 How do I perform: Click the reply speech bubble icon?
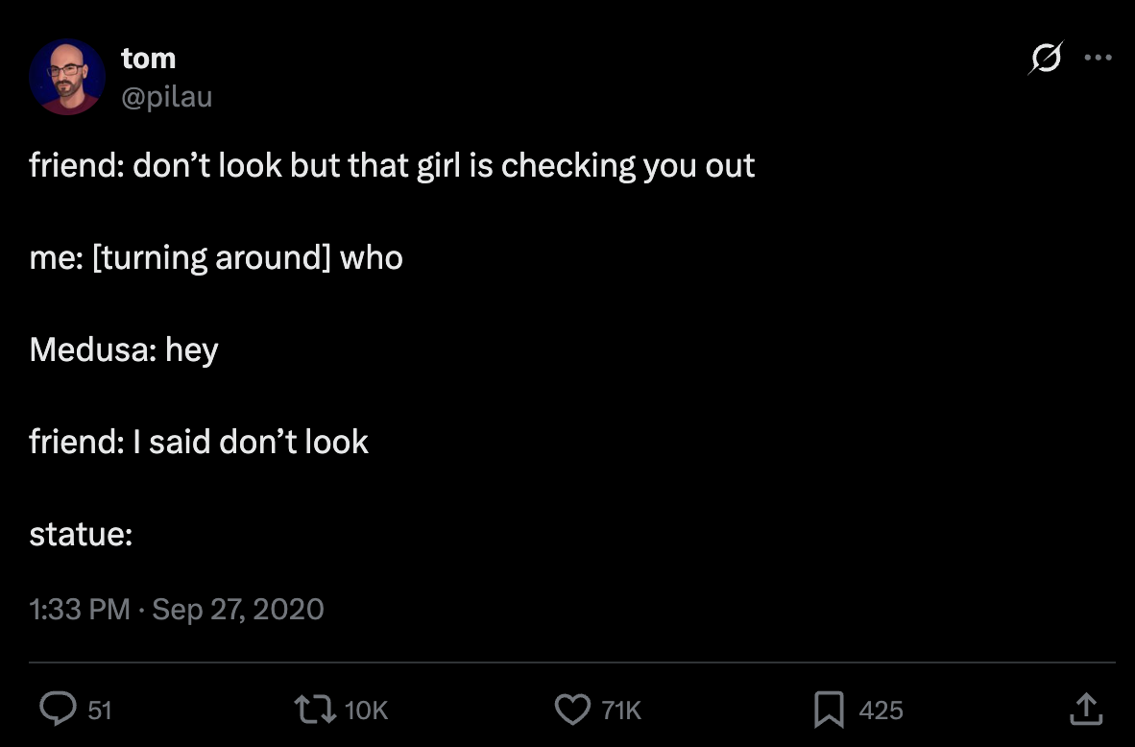pyautogui.click(x=59, y=710)
